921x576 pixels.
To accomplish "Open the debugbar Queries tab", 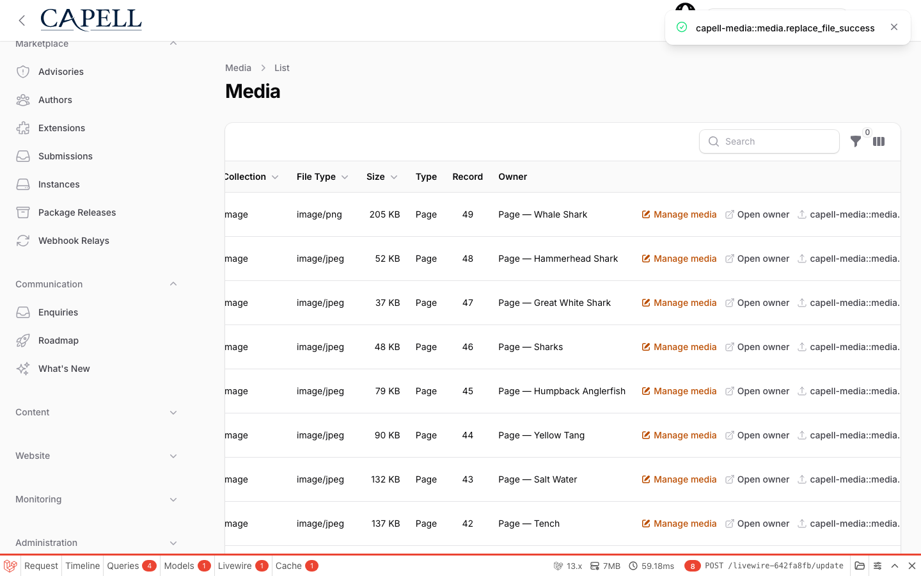I will pyautogui.click(x=132, y=566).
